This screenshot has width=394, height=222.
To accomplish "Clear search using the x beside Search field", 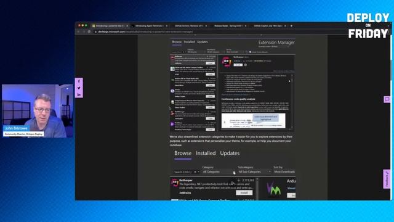I will [x=195, y=172].
